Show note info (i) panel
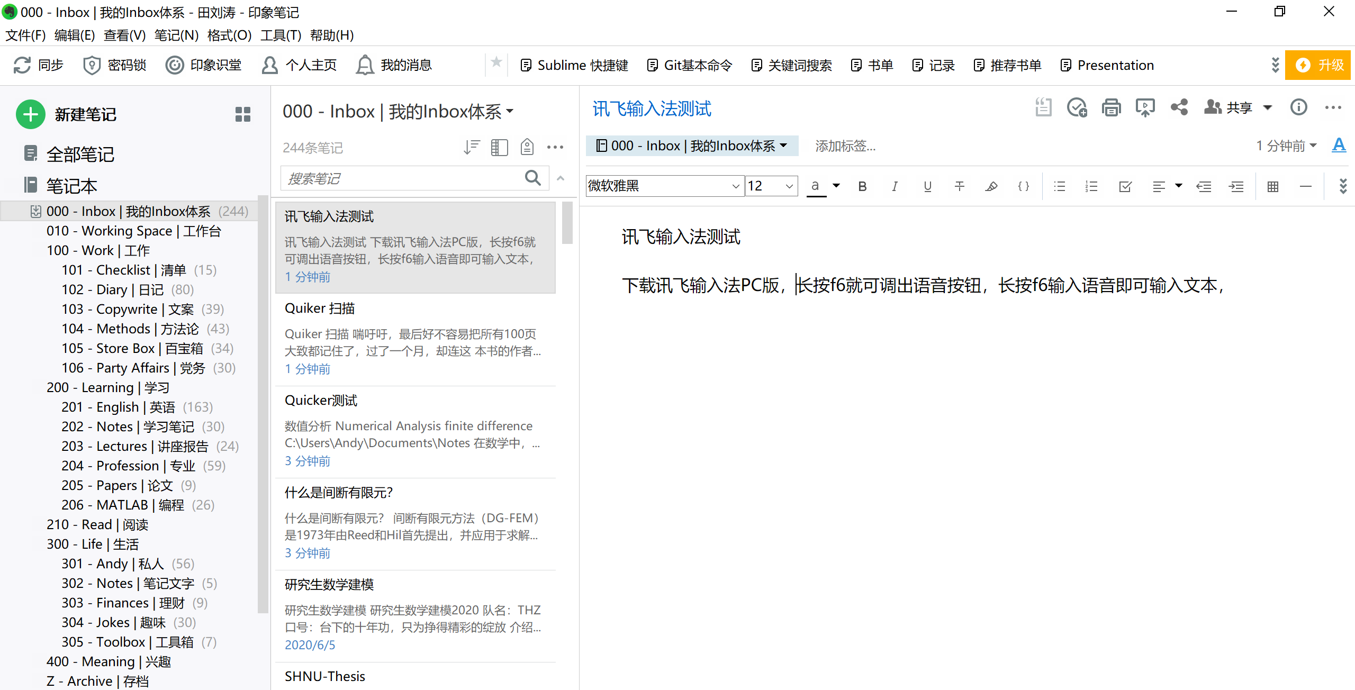Viewport: 1355px width, 690px height. point(1299,107)
